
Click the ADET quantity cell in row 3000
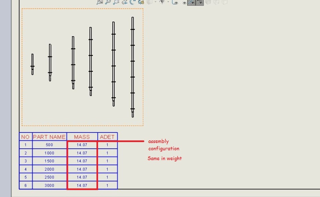pyautogui.click(x=107, y=185)
